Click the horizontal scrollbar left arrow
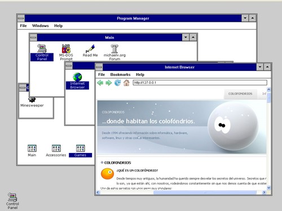 pyautogui.click(x=98, y=192)
